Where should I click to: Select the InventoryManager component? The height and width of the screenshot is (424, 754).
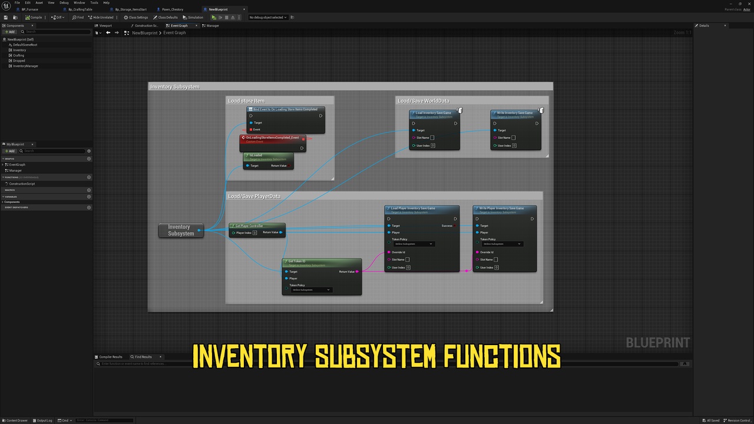(25, 66)
